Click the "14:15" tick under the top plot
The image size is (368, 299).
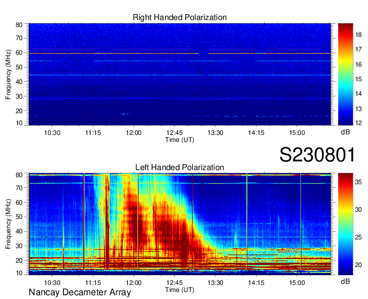coord(256,133)
